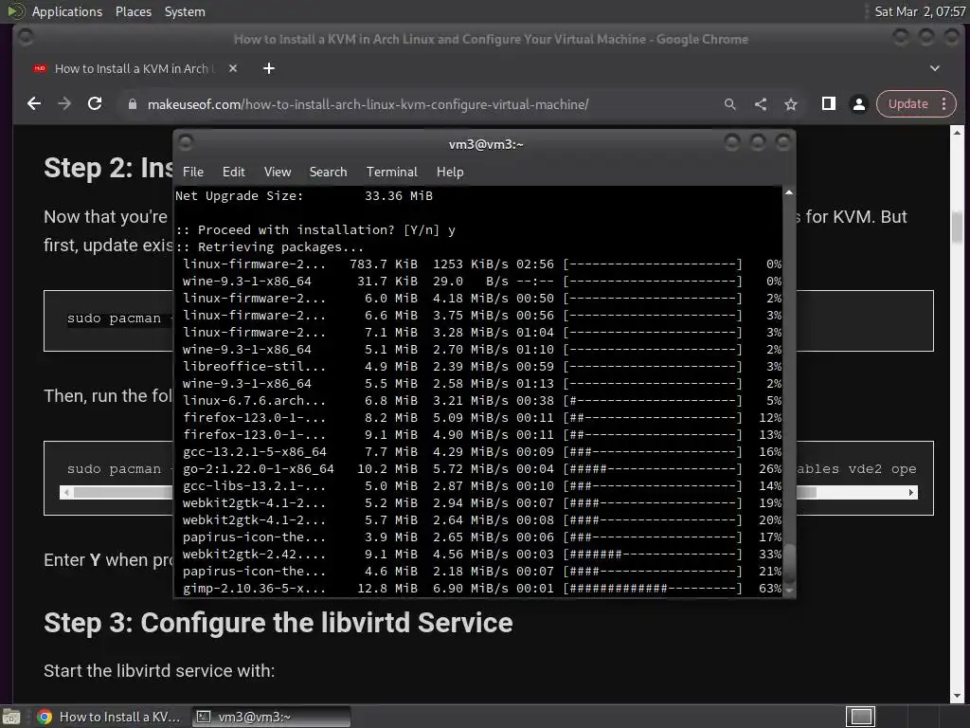Click terminal scrollbar down arrow
The image size is (970, 728).
pos(789,591)
